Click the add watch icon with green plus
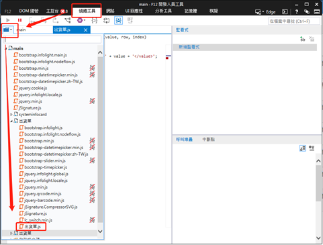 303,39
